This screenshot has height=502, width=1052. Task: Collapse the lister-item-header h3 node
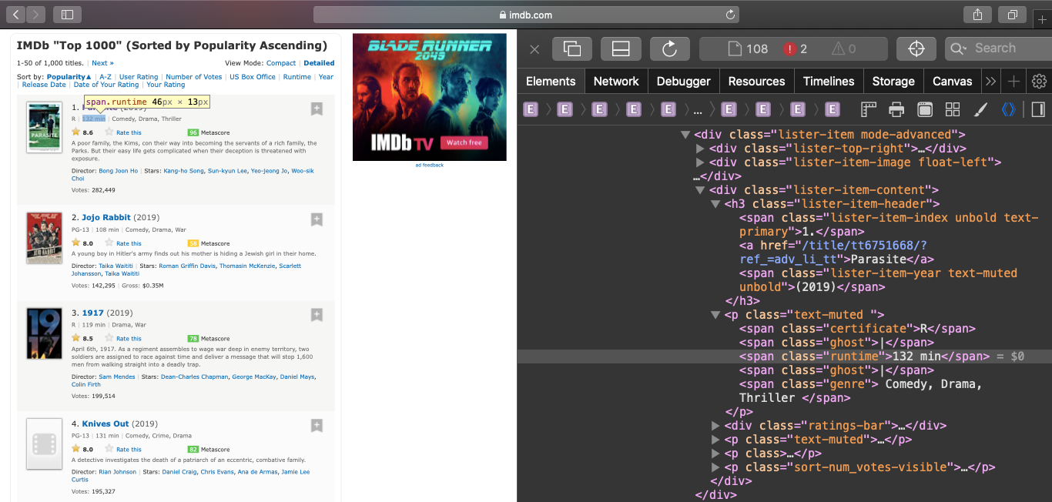[x=715, y=204]
